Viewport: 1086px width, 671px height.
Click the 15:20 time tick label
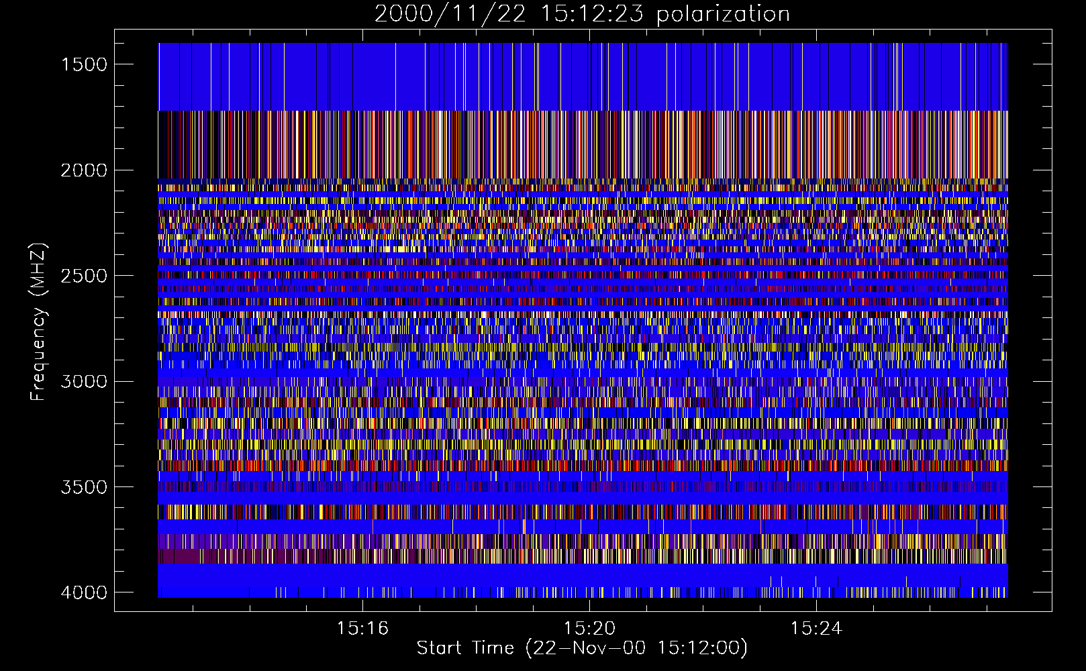click(589, 628)
